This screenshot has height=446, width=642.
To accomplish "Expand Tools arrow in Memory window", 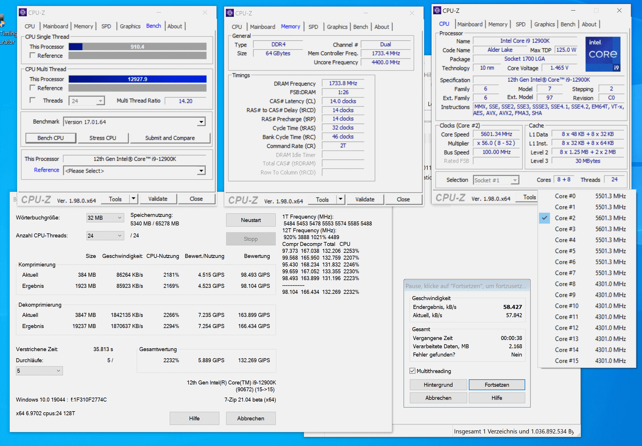I will 340,199.
